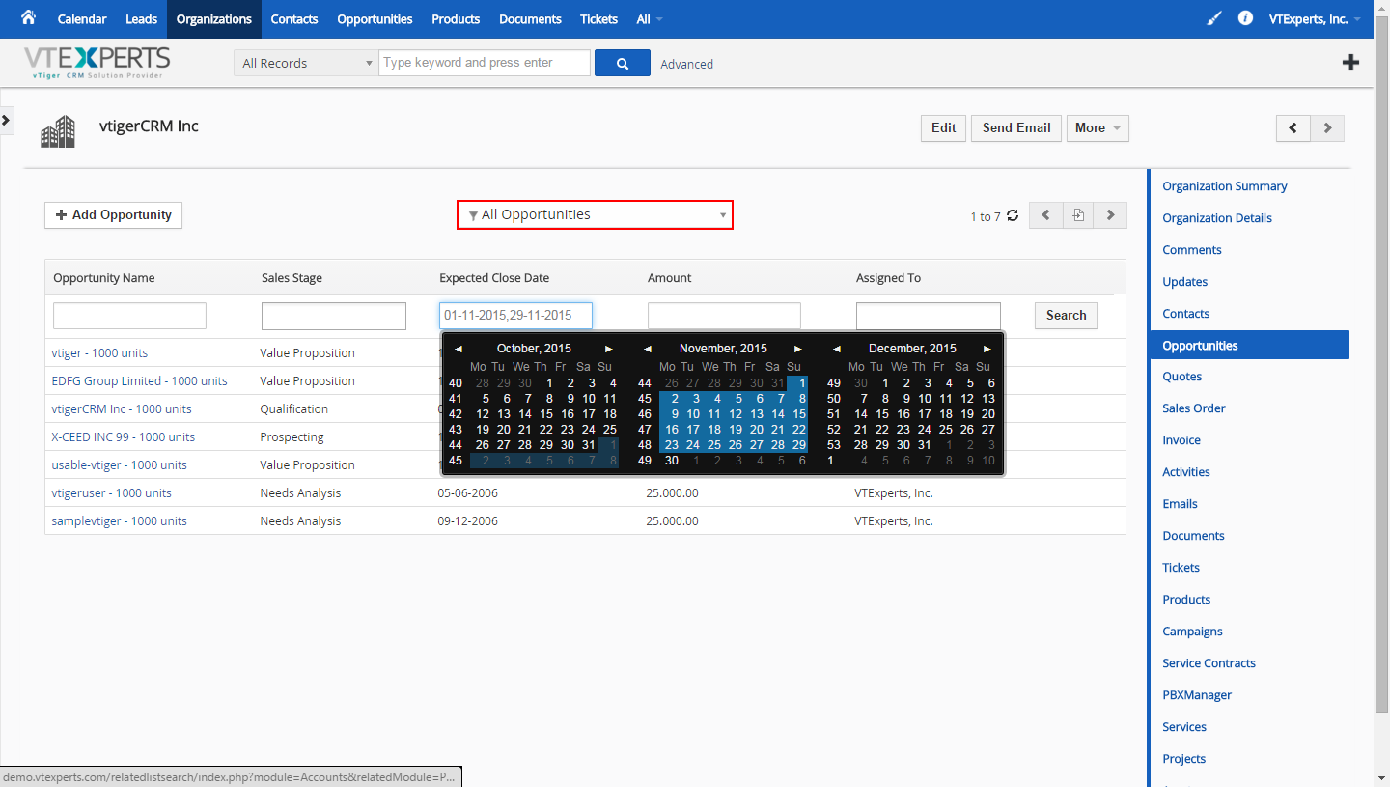Open the VTExperts, Inc. user menu
Viewport: 1390px width, 787px height.
pyautogui.click(x=1315, y=19)
